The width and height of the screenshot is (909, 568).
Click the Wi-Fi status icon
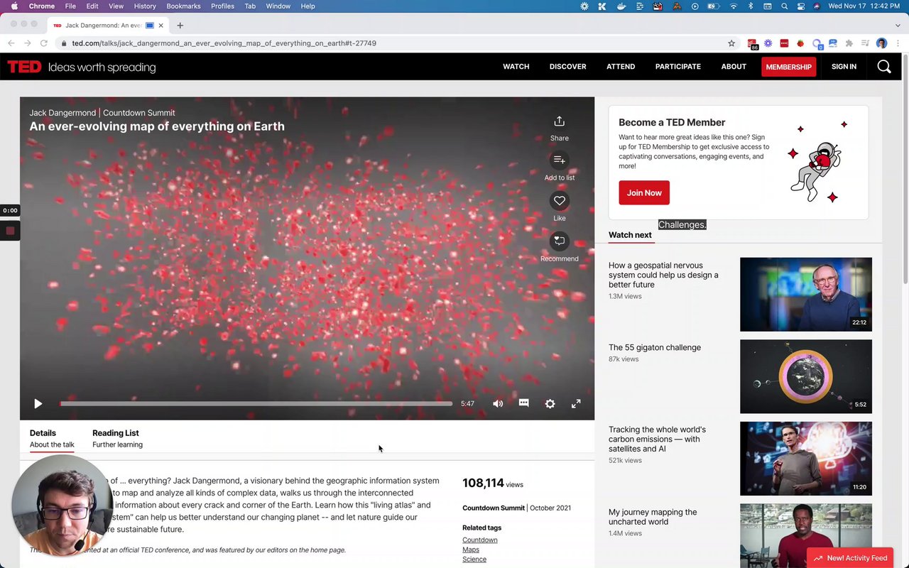click(734, 6)
